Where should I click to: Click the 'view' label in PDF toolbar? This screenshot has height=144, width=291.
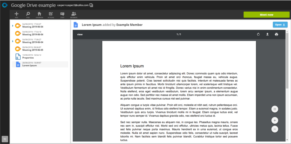click(80, 35)
